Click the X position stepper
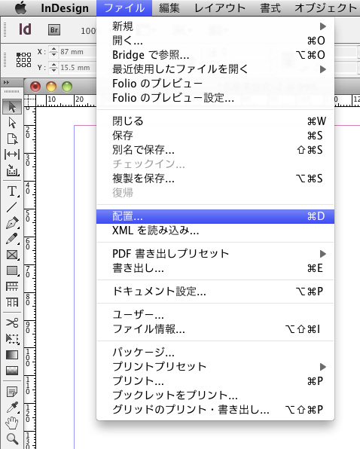360x449 pixels. click(53, 52)
